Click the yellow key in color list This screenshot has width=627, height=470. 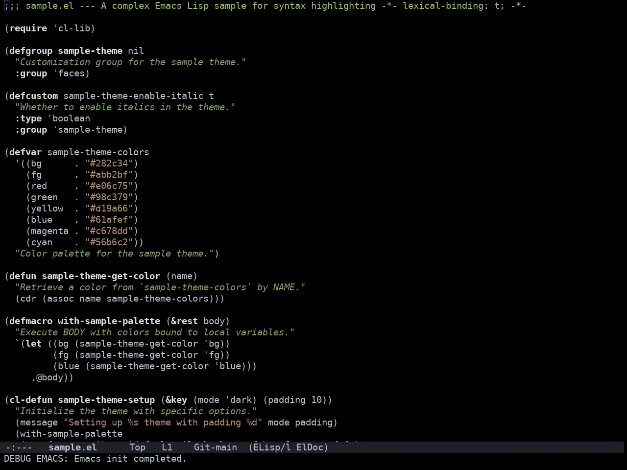[x=47, y=209]
